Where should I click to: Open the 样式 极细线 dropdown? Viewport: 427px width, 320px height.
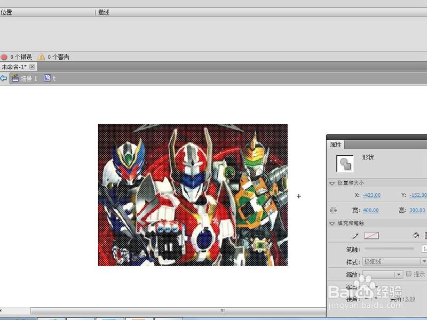tap(394, 261)
